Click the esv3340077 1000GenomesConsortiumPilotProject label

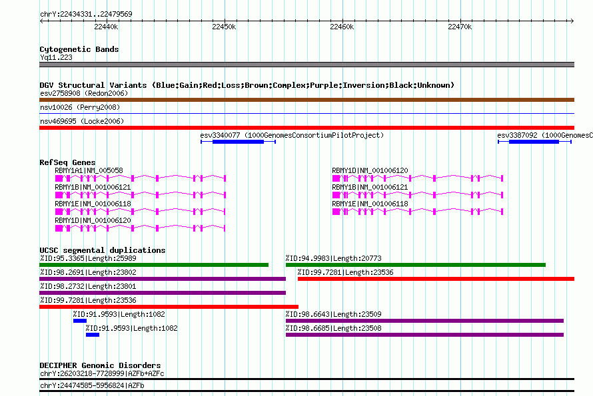coord(292,135)
